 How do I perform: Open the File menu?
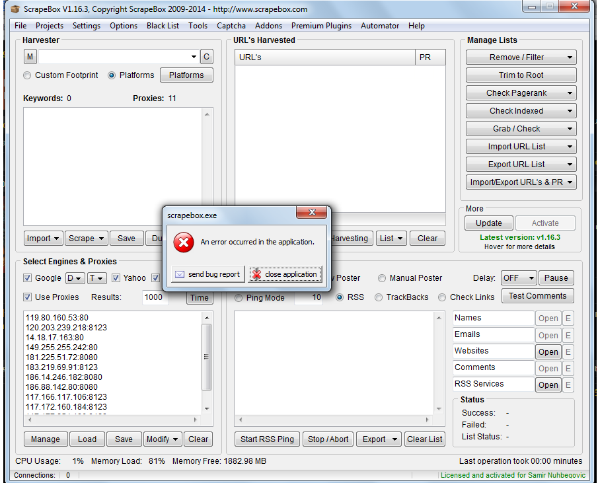point(20,26)
